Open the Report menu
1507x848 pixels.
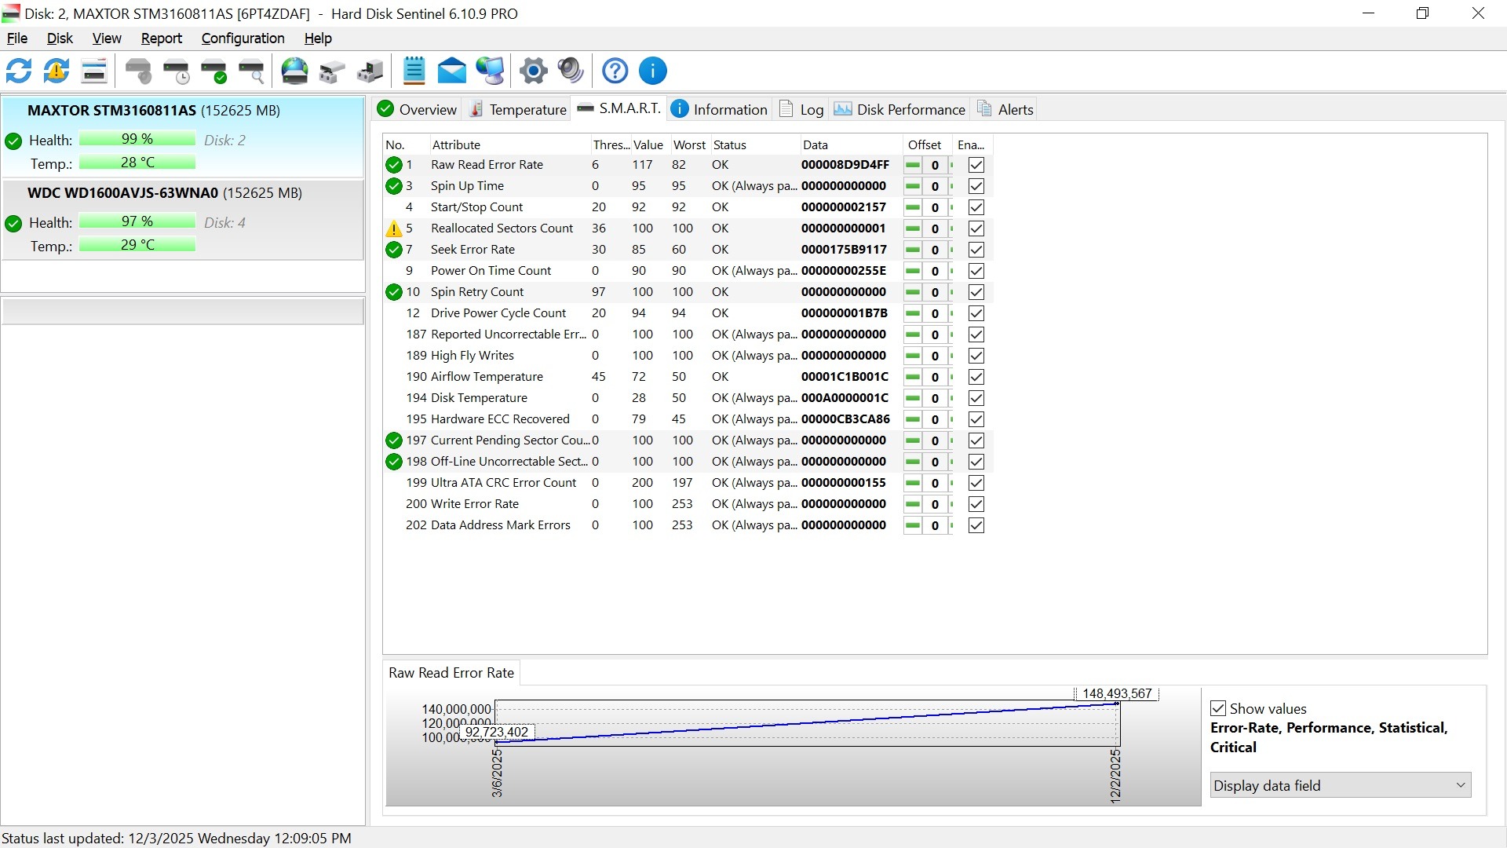[x=161, y=38]
